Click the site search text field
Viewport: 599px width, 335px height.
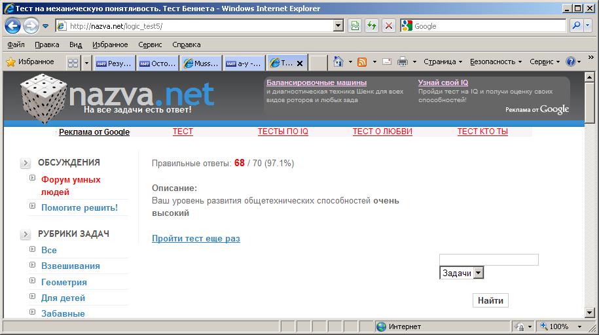(488, 260)
